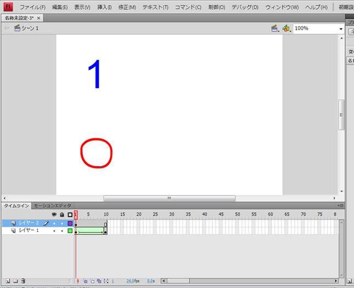Open the timeline panel options menu

341,206
